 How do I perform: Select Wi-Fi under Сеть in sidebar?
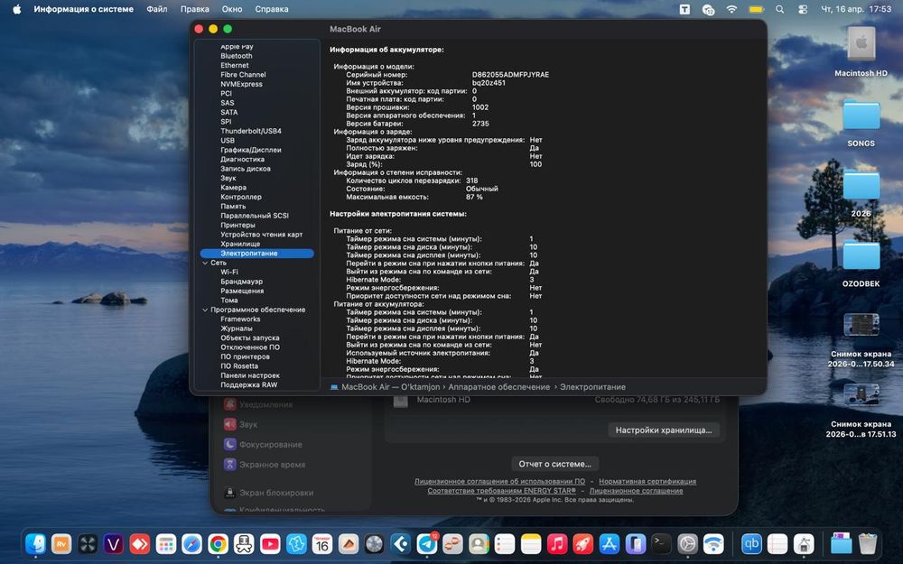click(229, 273)
